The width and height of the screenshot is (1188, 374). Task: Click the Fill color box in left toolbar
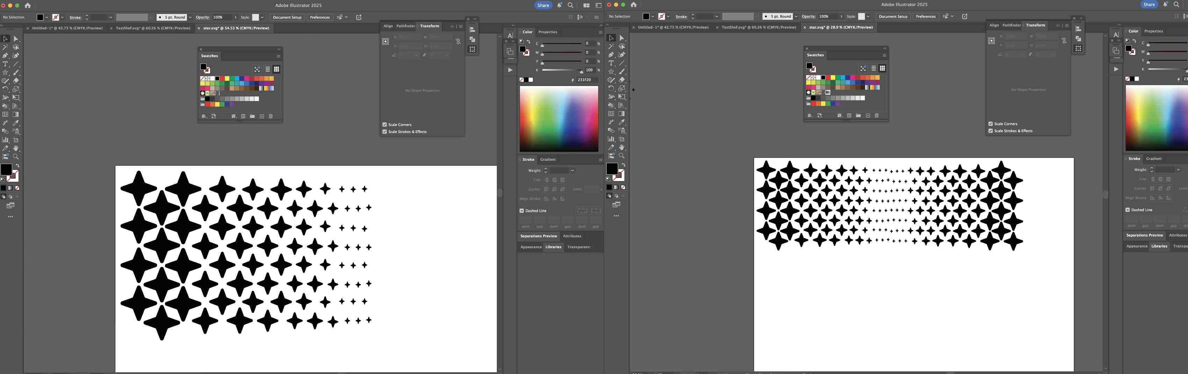point(6,170)
